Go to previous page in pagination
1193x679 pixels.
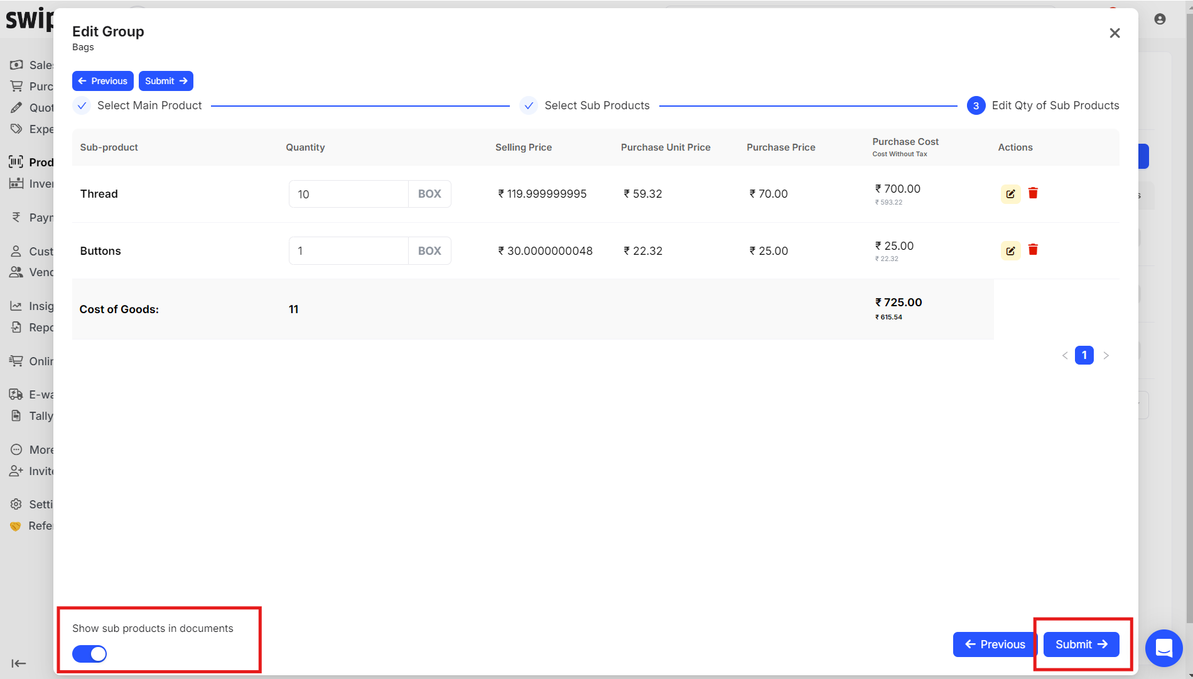pyautogui.click(x=1065, y=356)
